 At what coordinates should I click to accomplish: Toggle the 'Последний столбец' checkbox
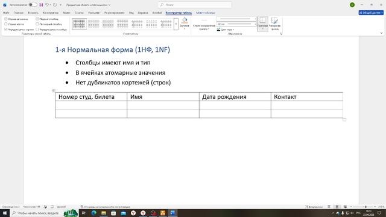point(37,24)
